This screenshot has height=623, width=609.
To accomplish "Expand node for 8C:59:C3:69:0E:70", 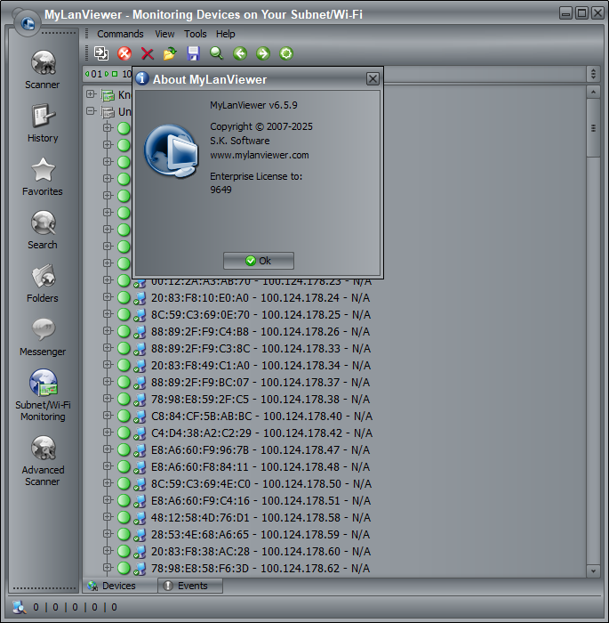I will [x=107, y=314].
